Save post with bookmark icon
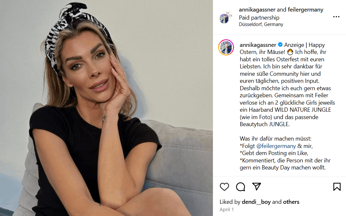346x216 pixels. coord(337,187)
